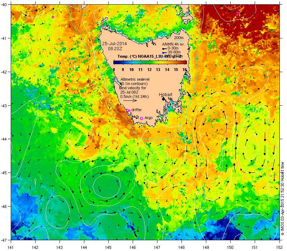Click the latitude axis label '-42'
The height and width of the screenshot is (251, 287).
pyautogui.click(x=4, y=72)
